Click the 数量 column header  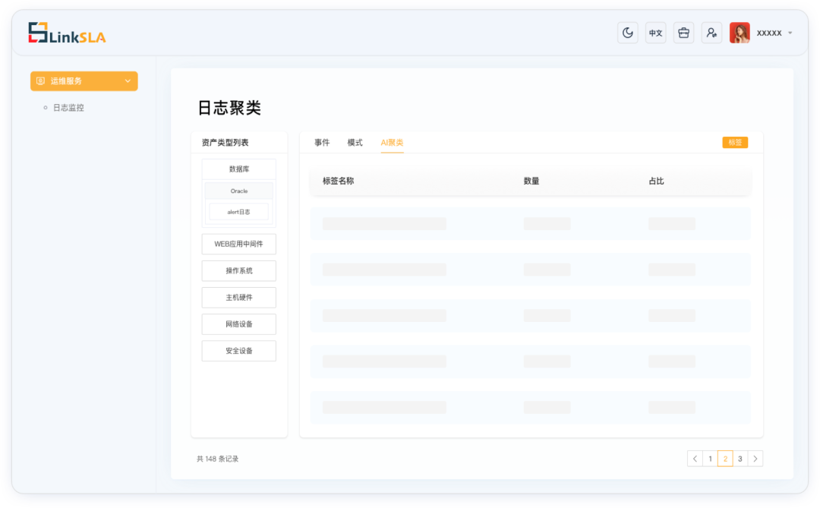tap(531, 181)
